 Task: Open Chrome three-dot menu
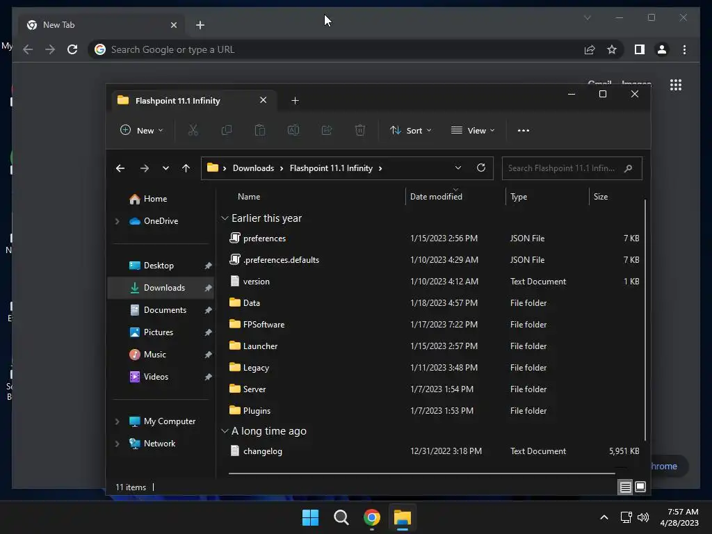pos(684,49)
